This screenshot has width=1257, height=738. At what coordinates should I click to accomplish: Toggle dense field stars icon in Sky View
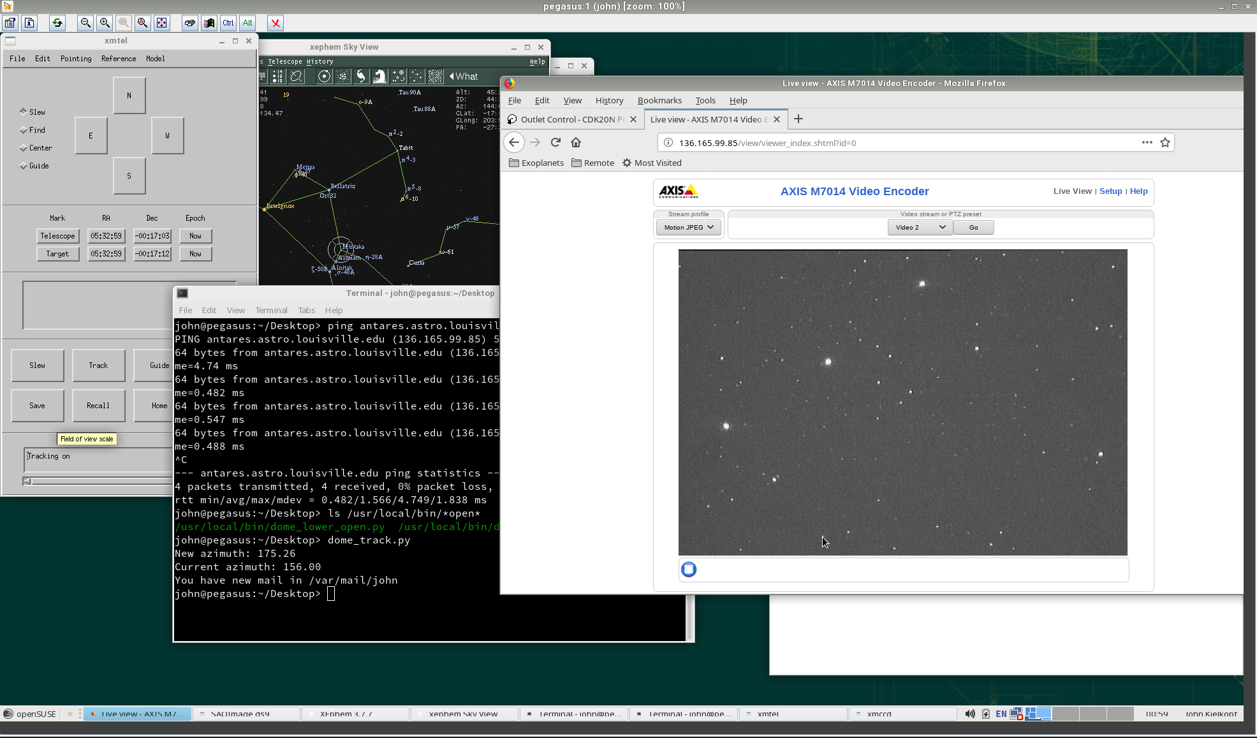coord(436,77)
